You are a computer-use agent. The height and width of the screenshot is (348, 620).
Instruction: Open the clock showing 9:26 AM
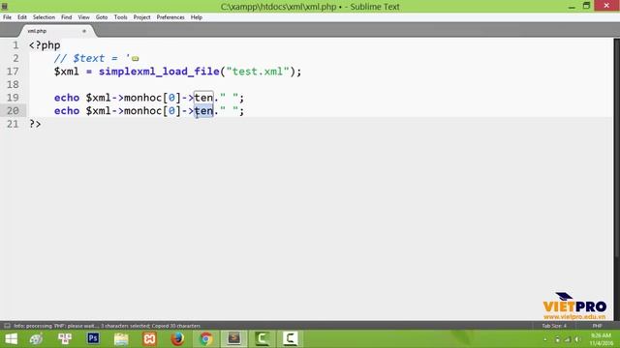tap(601, 339)
